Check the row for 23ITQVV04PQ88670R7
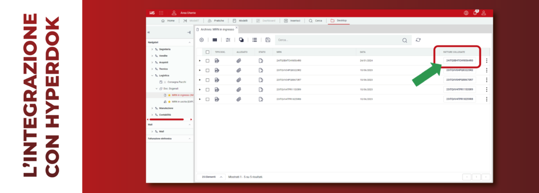 (207, 80)
